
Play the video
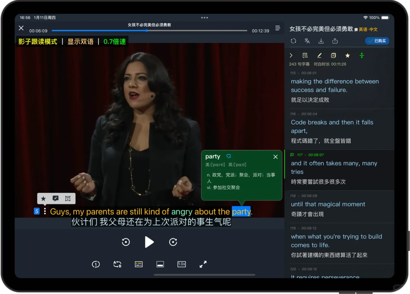pos(149,242)
